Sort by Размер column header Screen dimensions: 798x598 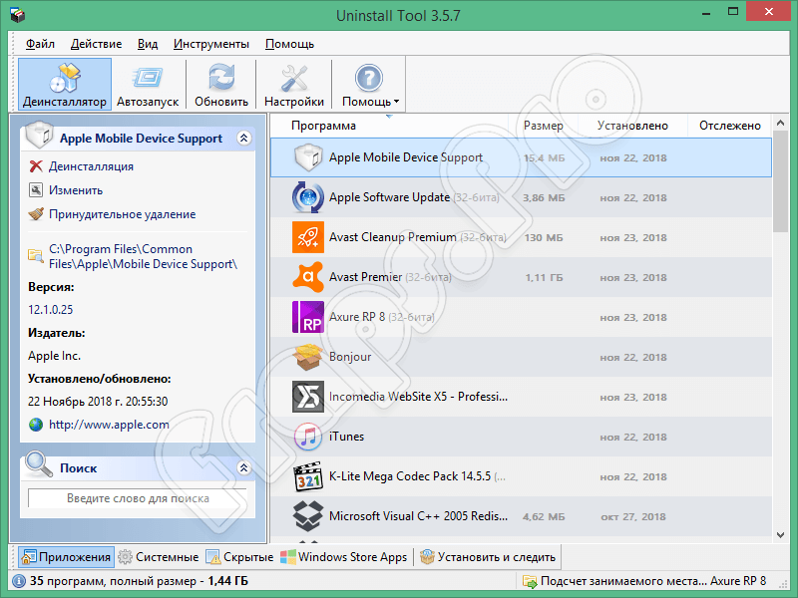tap(544, 126)
